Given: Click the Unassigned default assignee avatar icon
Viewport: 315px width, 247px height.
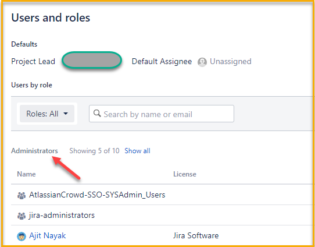Looking at the screenshot, I should 202,62.
